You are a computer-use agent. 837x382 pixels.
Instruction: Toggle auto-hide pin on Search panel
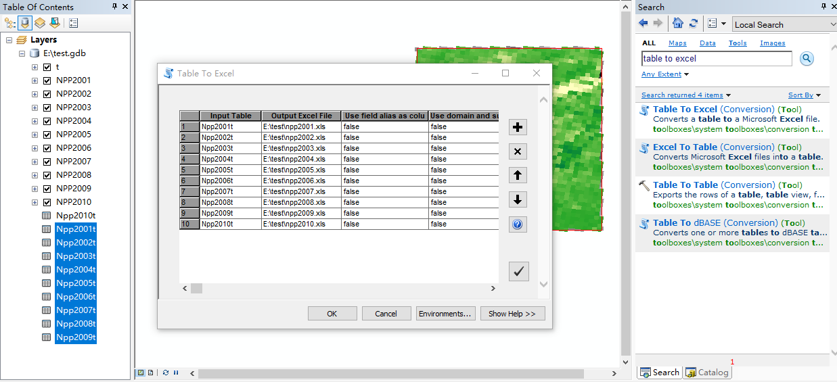(822, 7)
